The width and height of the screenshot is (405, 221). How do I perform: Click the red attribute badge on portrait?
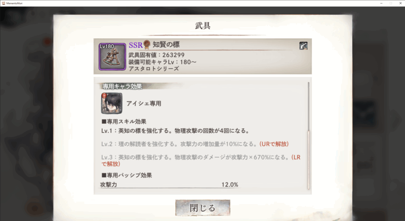click(104, 96)
